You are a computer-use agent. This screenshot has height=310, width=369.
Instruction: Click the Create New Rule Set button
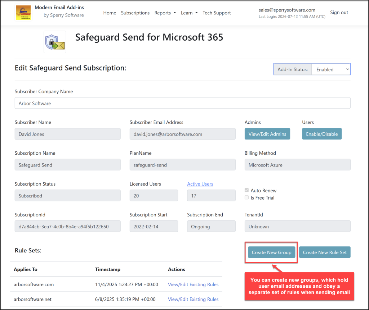point(325,252)
